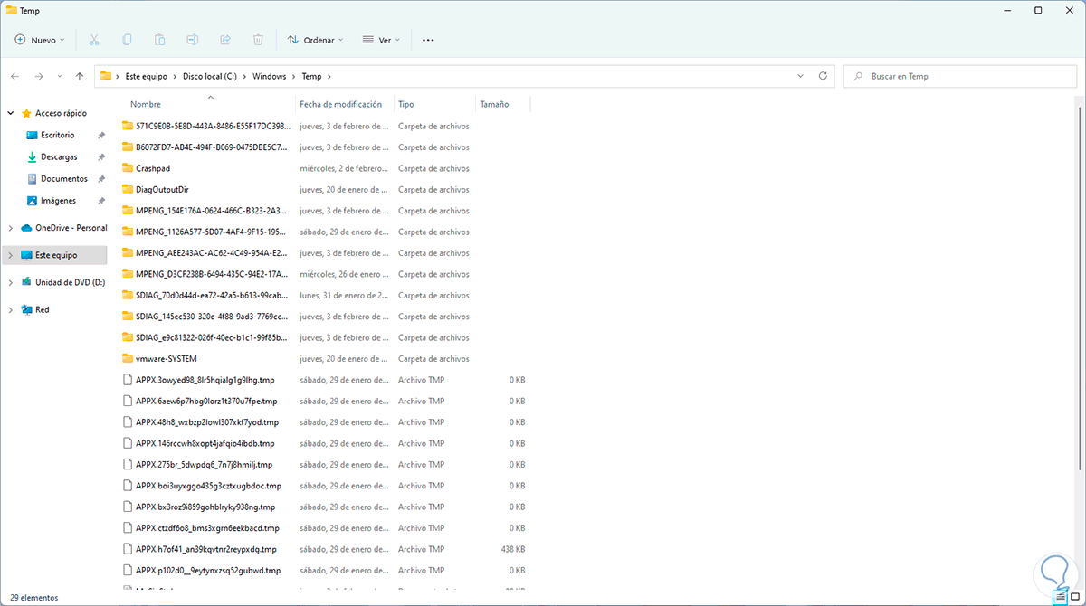This screenshot has height=606, width=1086.
Task: Go forward with the right arrow
Action: [39, 77]
